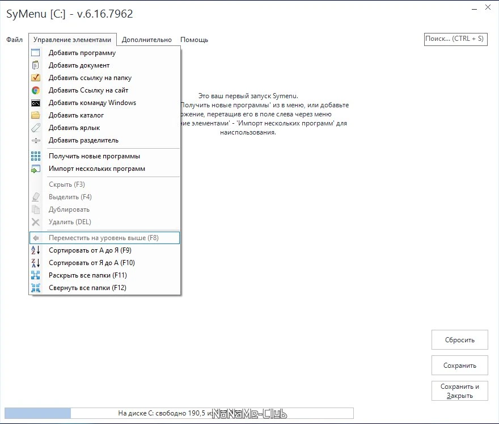Click the checkmark folder link icon
Screen dimensions: 499x424
pyautogui.click(x=36, y=77)
